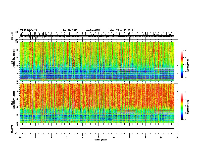
Task: Click the time axis tick label "10"
Action: pyautogui.click(x=177, y=137)
